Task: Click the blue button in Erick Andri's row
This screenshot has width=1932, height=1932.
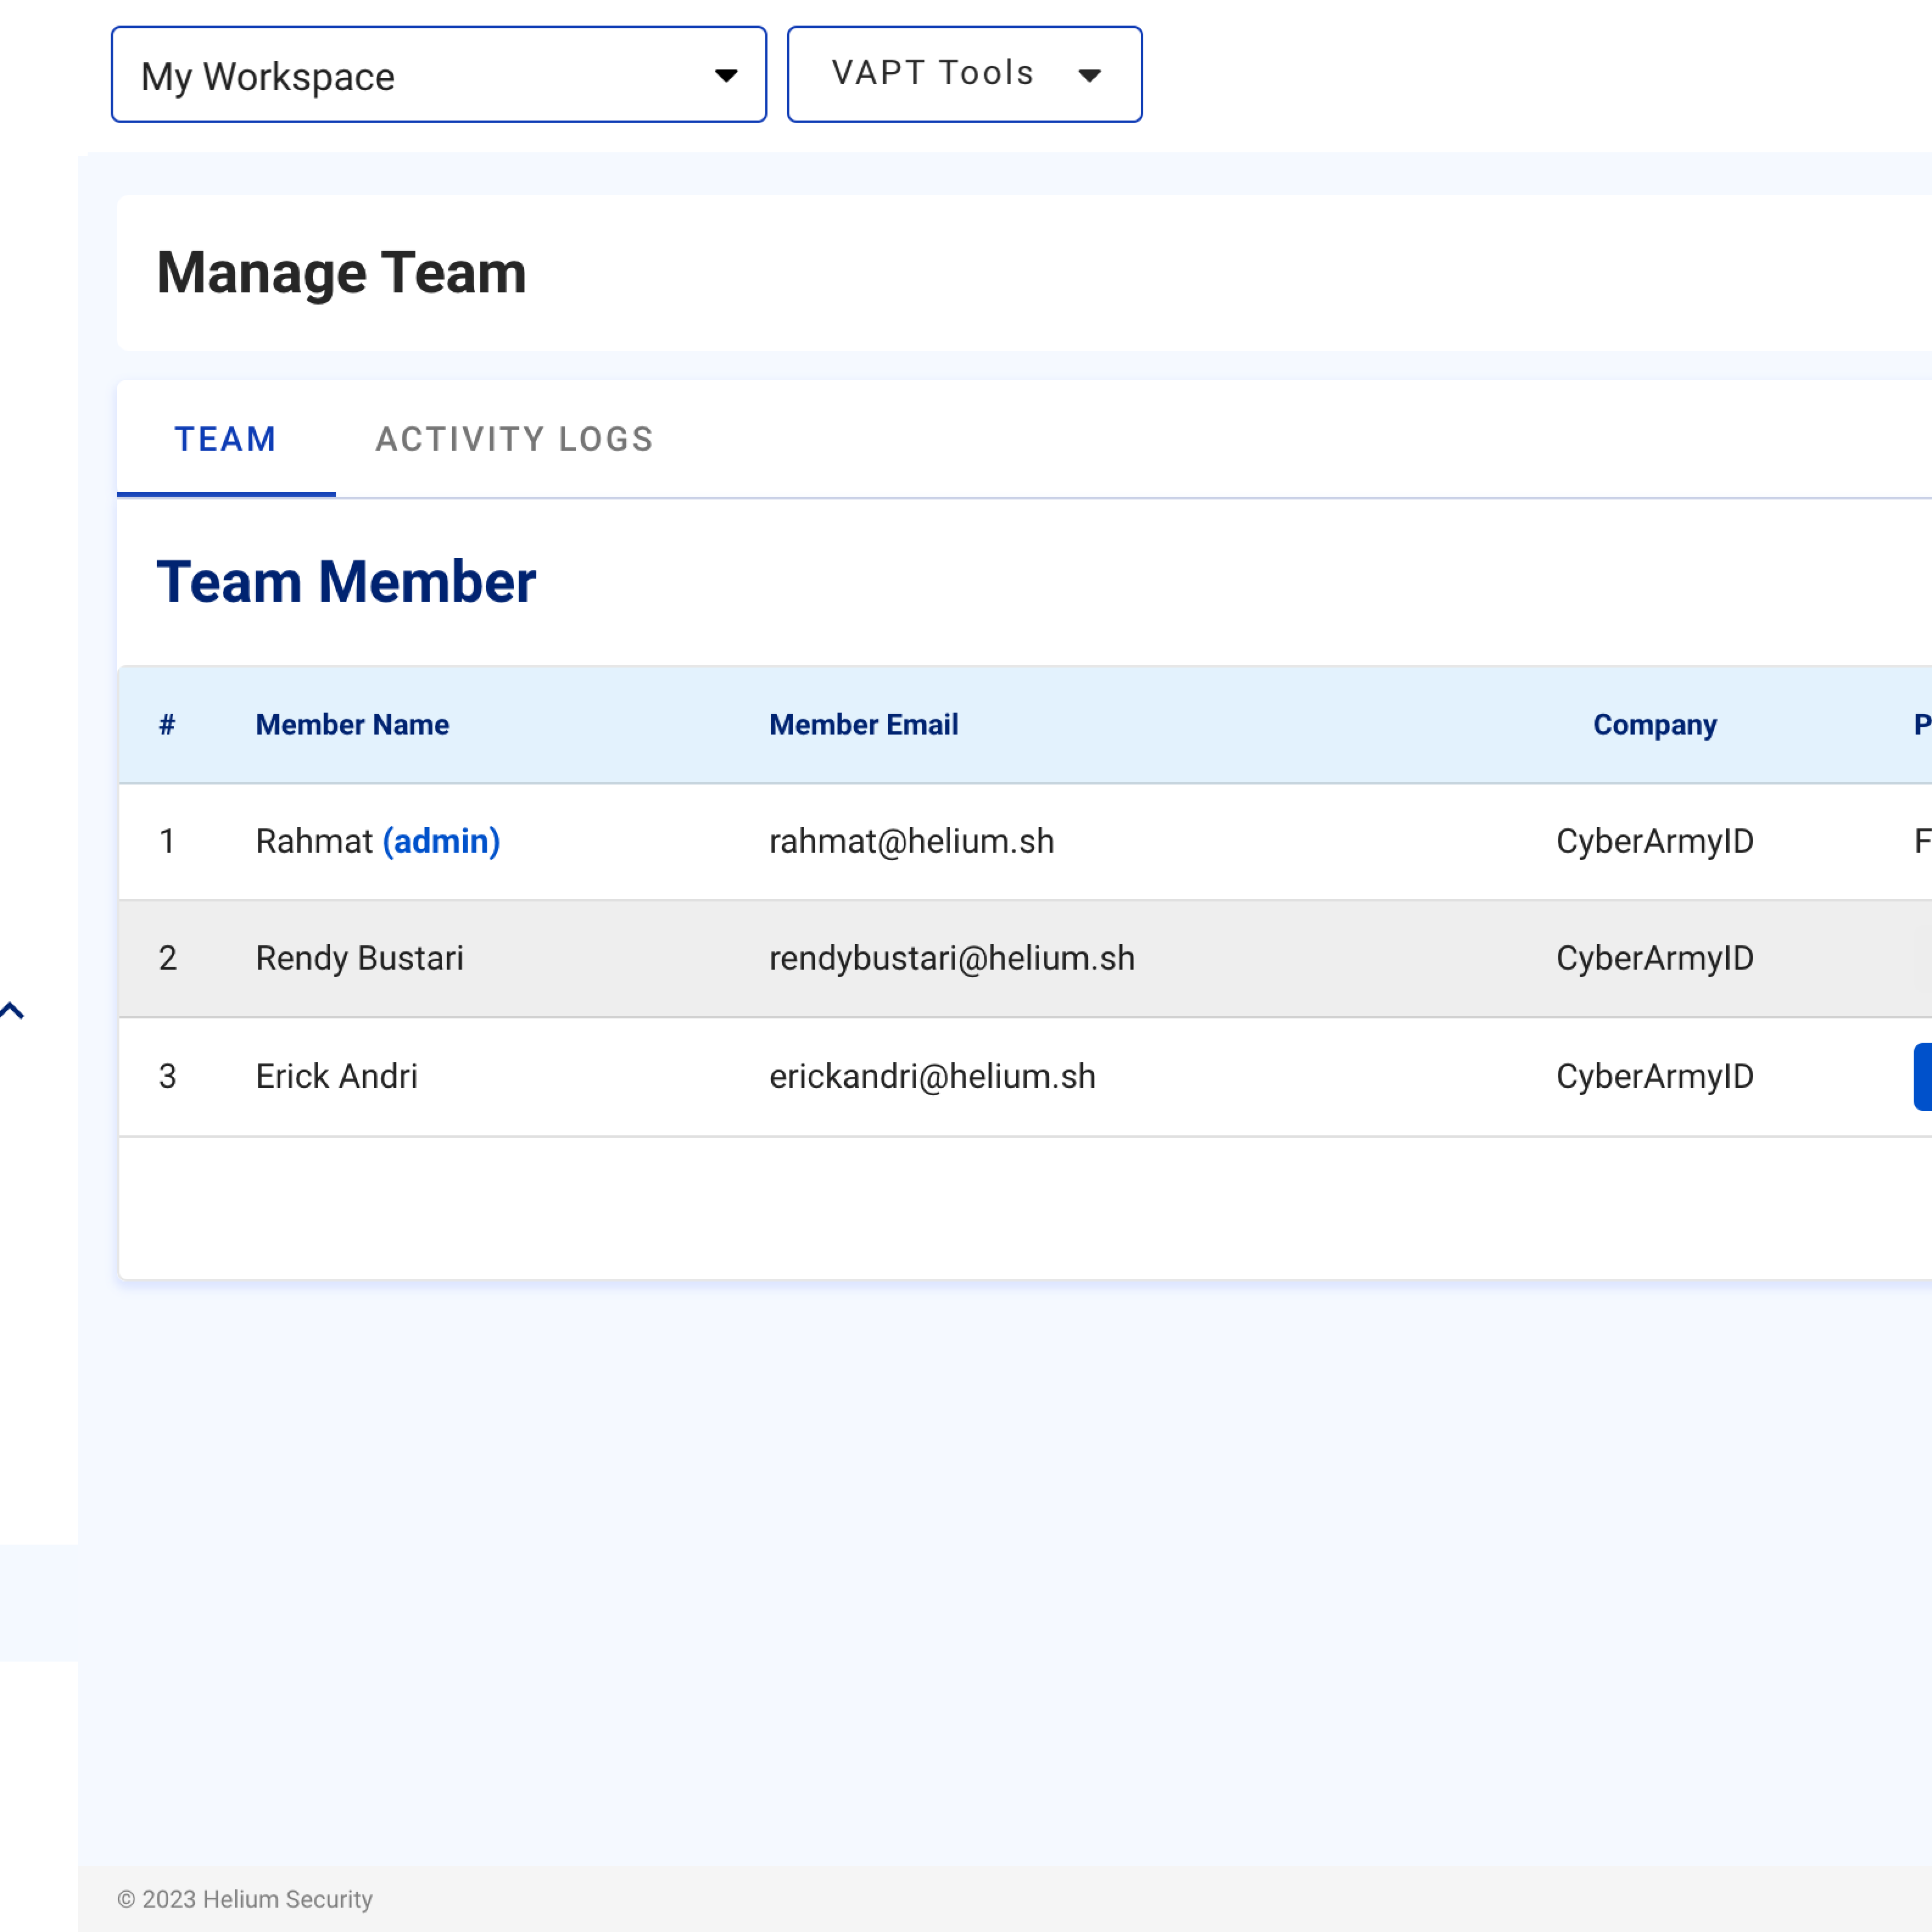Action: 1922,1076
